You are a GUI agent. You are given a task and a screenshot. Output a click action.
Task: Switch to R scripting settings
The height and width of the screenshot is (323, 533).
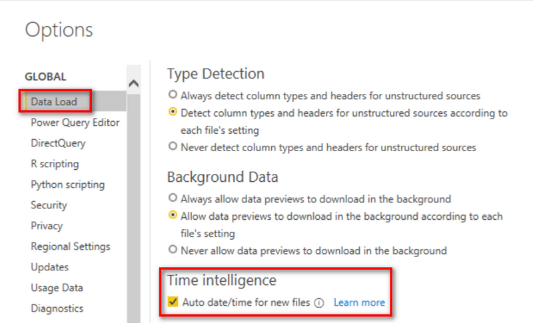point(55,164)
